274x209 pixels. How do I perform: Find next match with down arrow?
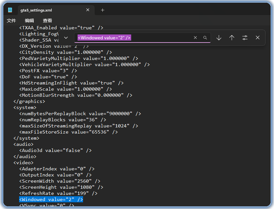(x=219, y=38)
